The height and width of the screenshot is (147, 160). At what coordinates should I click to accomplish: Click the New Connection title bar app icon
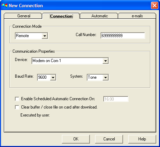coord(4,6)
